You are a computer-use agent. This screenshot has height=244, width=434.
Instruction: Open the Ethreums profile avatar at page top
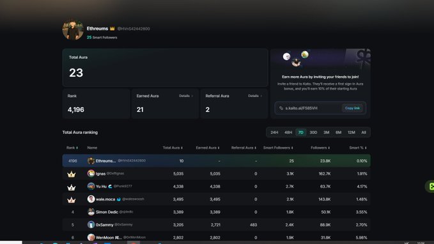tap(73, 30)
